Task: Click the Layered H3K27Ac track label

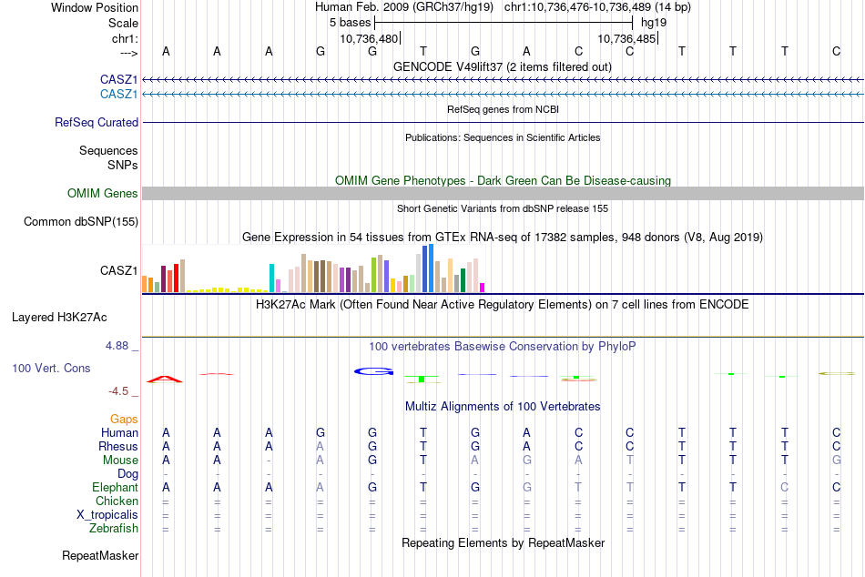Action: 59,318
